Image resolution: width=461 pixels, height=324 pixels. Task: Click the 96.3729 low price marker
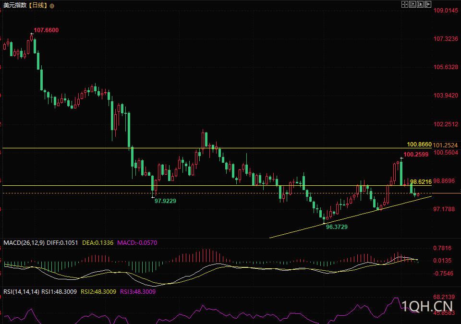(x=337, y=227)
